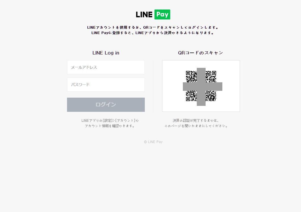This screenshot has width=301, height=212.
Task: Click the 決済の認証が完了するまでは notice text
Action: (196, 121)
